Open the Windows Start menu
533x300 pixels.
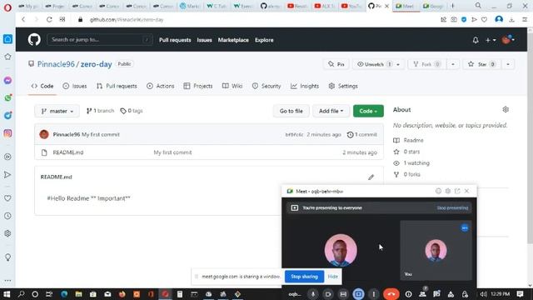click(7, 294)
